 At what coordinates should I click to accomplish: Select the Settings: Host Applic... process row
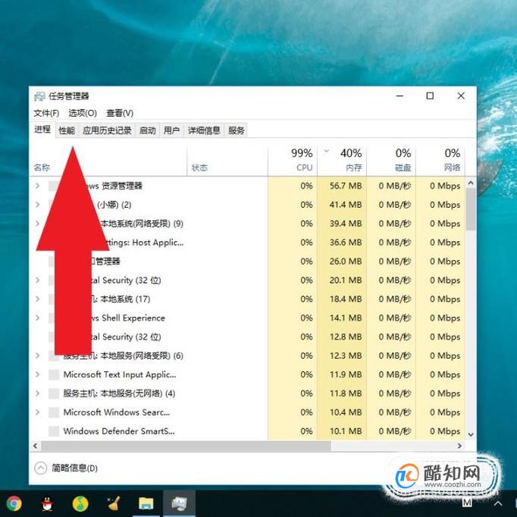248,243
